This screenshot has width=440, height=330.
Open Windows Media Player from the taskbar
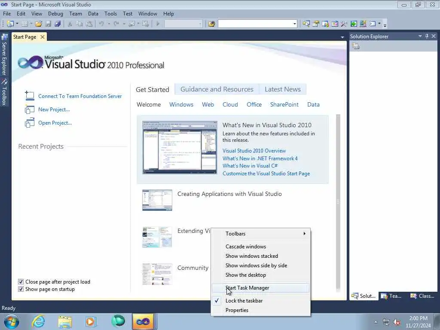[91, 321]
